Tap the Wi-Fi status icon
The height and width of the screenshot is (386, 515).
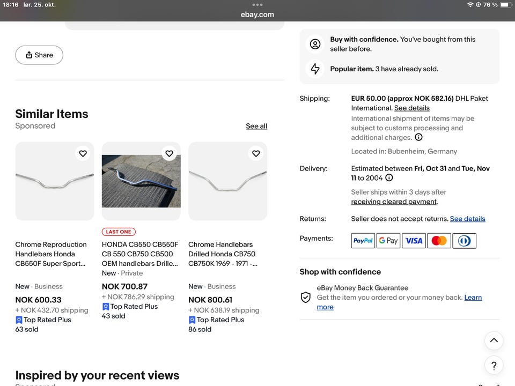point(470,5)
